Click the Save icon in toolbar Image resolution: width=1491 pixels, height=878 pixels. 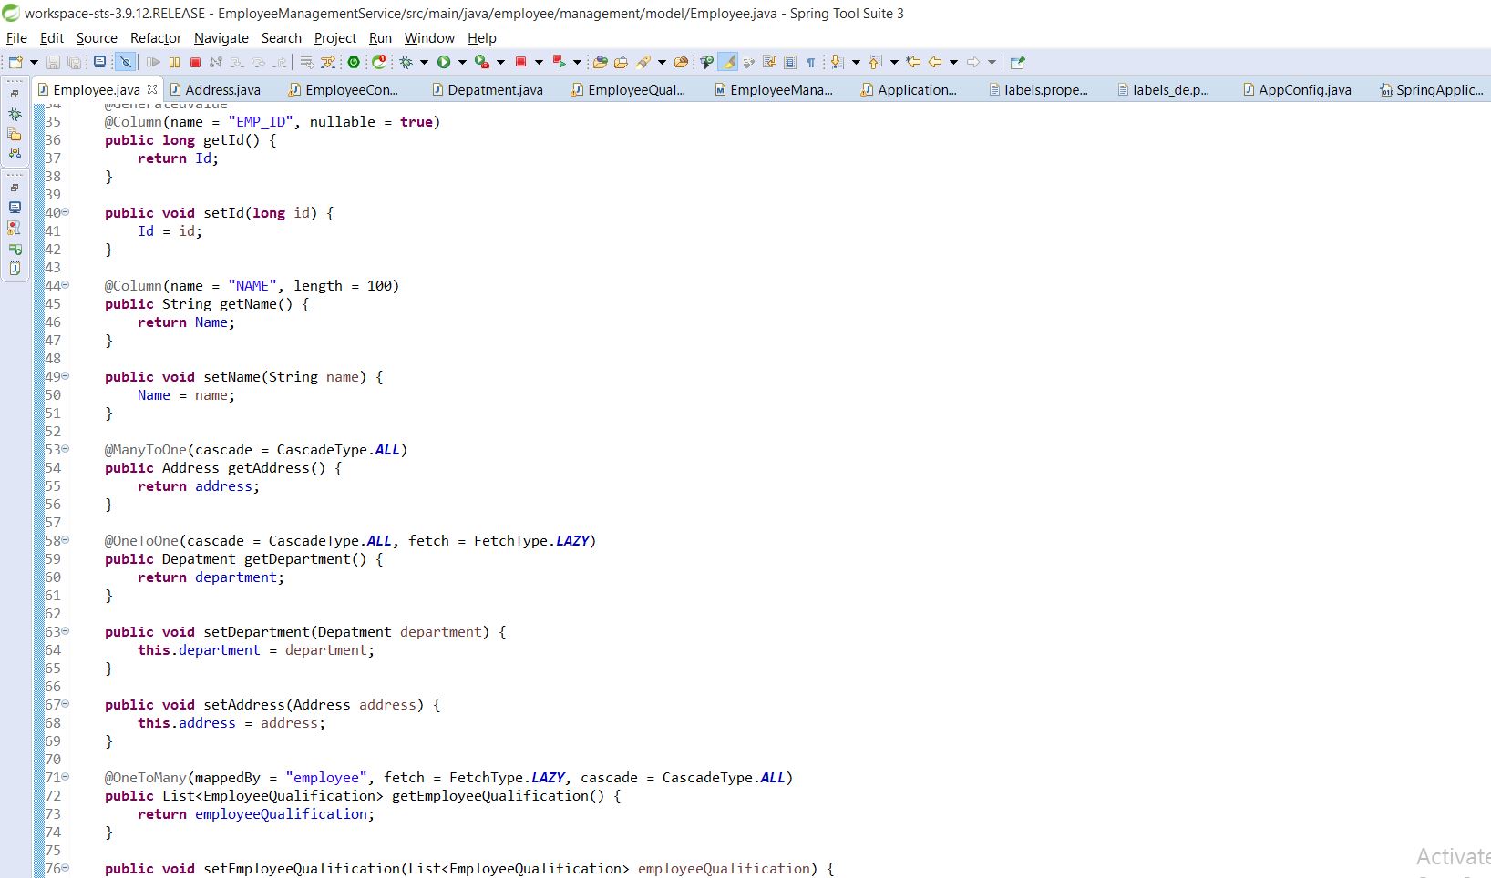tap(53, 62)
